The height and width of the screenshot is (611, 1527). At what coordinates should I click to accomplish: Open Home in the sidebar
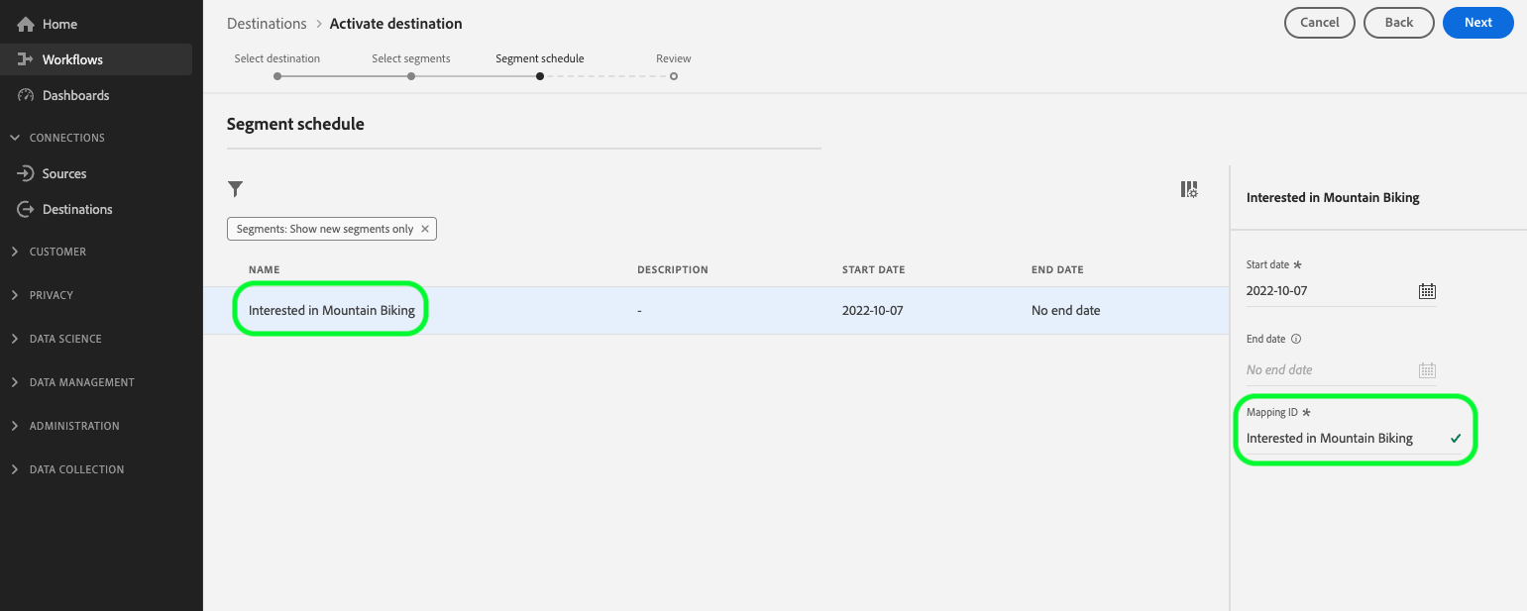click(97, 24)
